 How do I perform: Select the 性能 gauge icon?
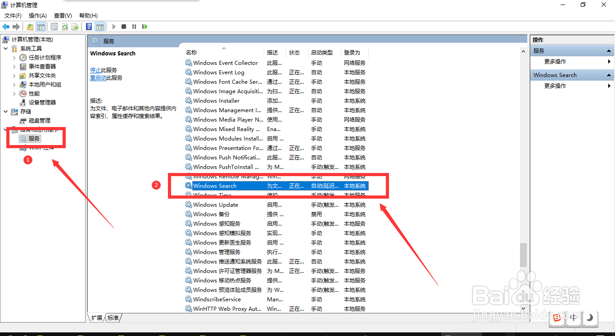pyautogui.click(x=23, y=94)
